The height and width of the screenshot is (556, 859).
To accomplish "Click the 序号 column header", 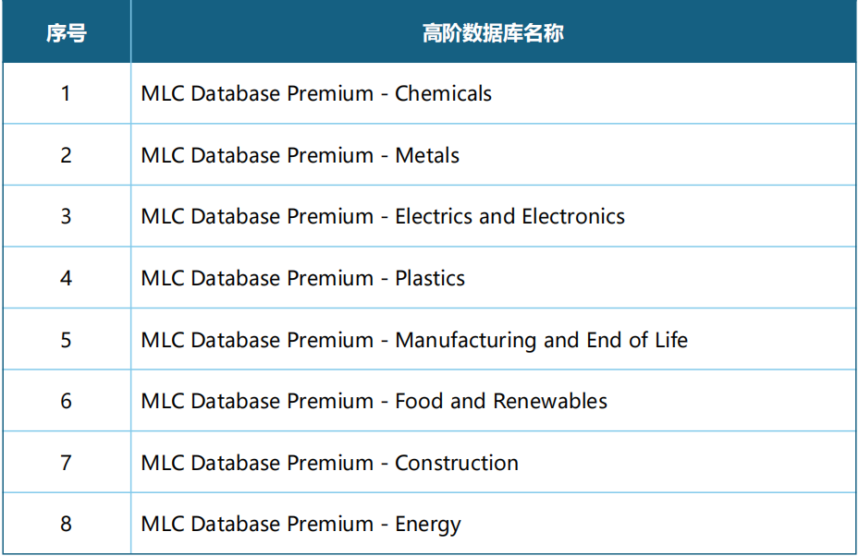I will click(x=67, y=33).
